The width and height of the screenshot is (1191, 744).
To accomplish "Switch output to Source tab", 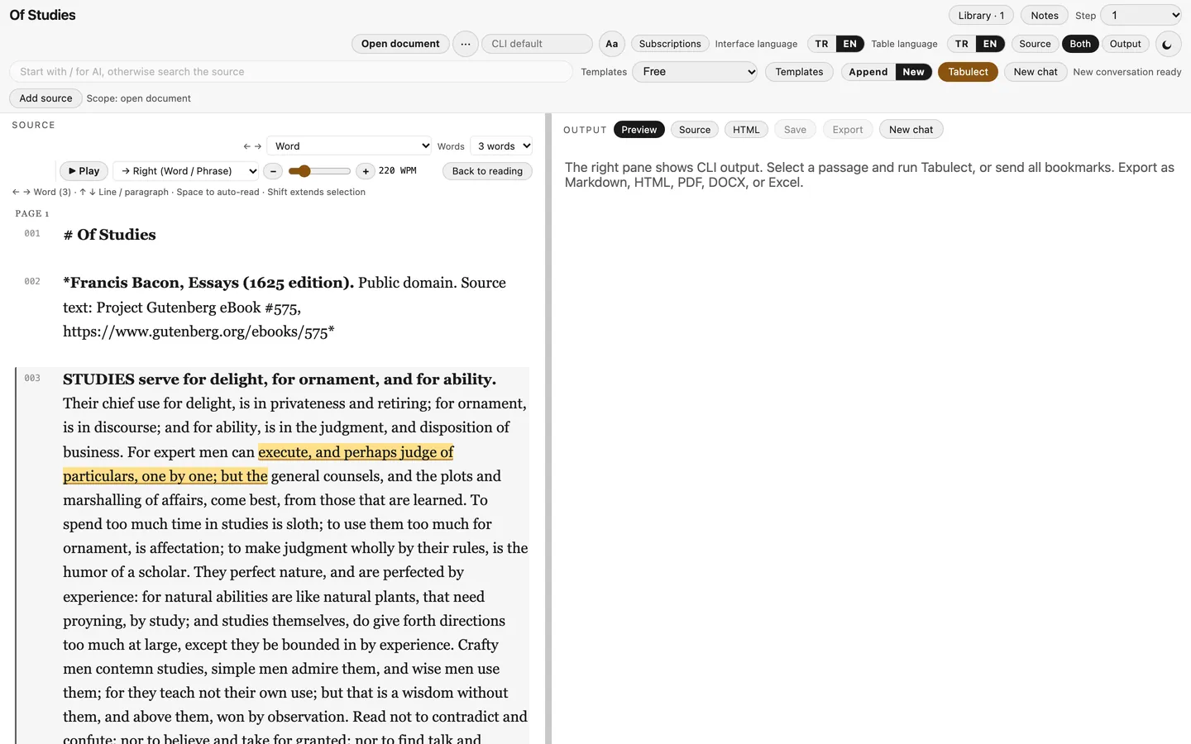I will tap(695, 130).
